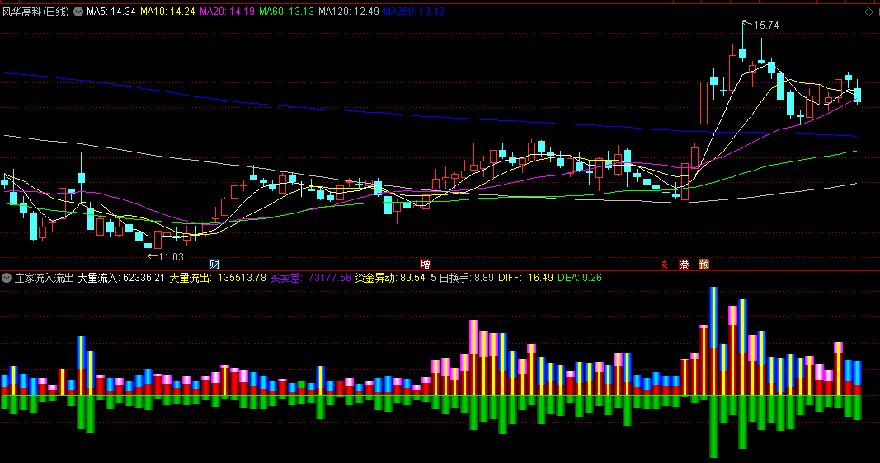
Task: Click the 11.03 low price label
Action: 172,257
